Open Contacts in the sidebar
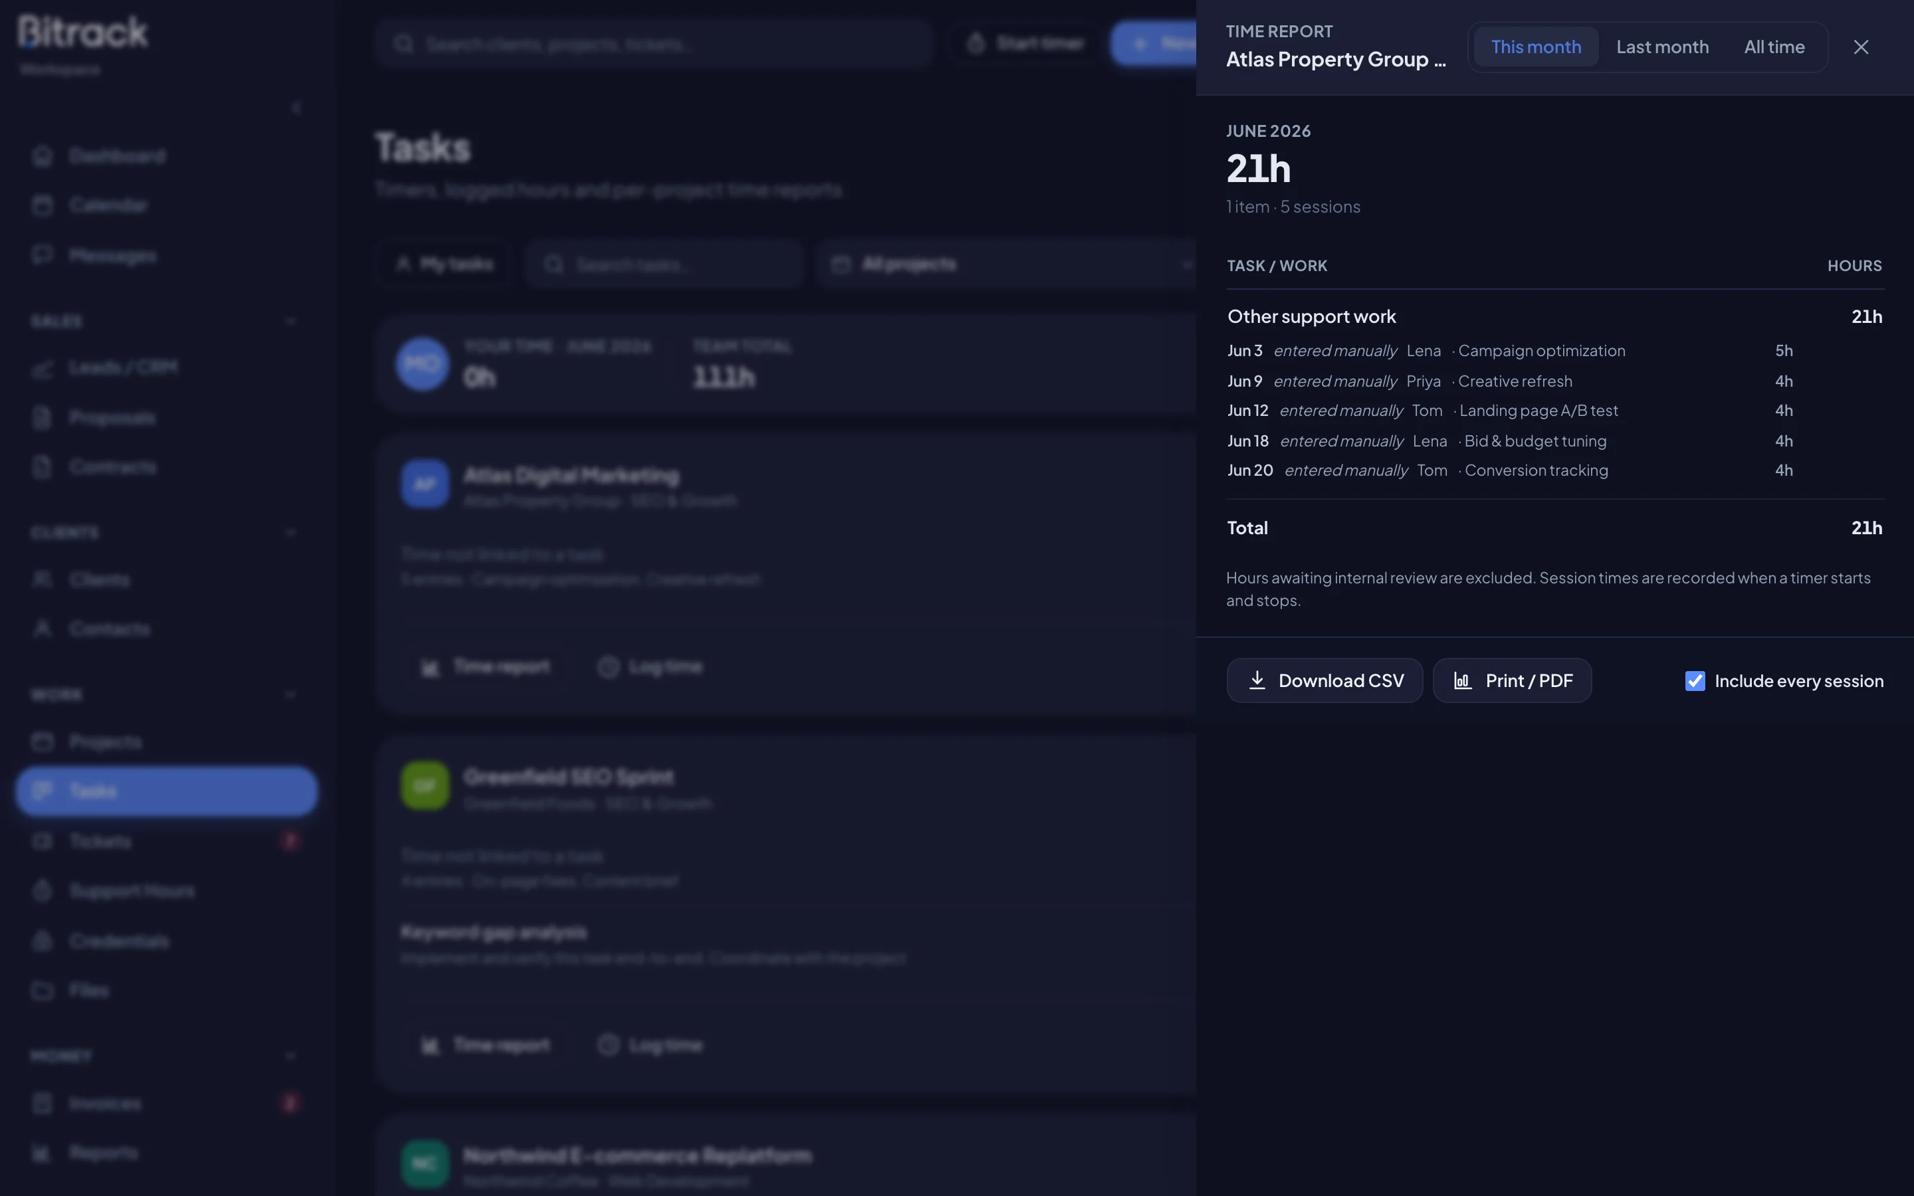 point(166,630)
